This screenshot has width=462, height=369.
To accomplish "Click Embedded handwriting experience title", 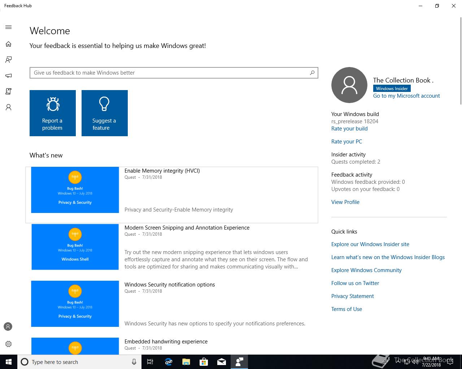I will tap(166, 342).
